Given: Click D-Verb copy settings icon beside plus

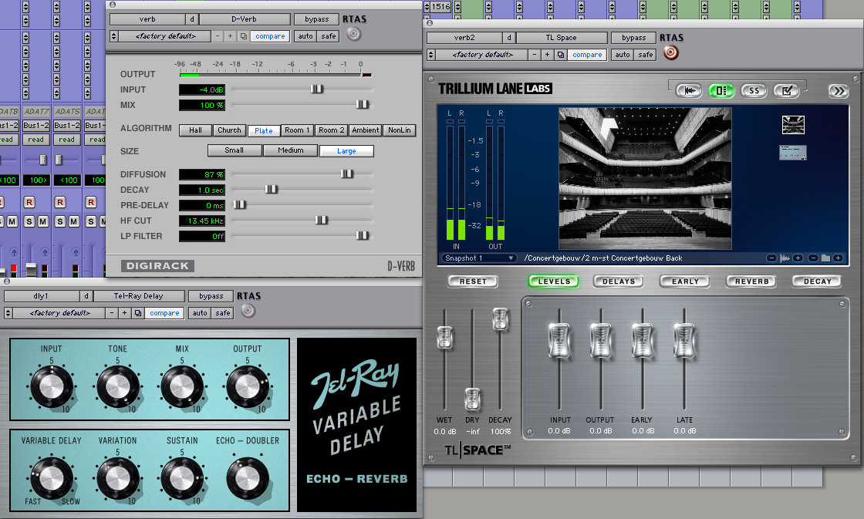Looking at the screenshot, I should 244,36.
